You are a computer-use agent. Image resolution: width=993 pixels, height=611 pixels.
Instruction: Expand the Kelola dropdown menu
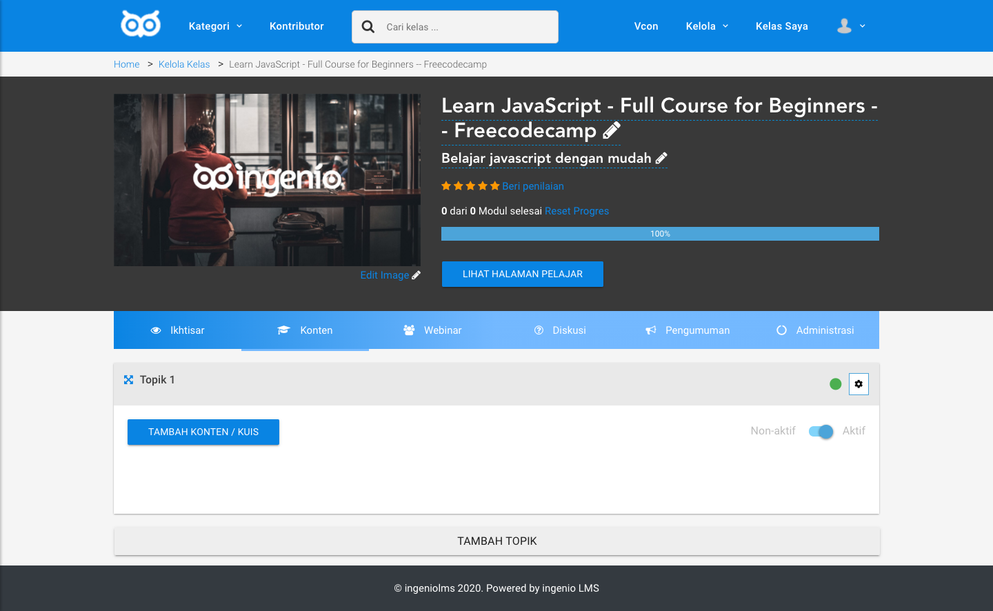pos(707,26)
